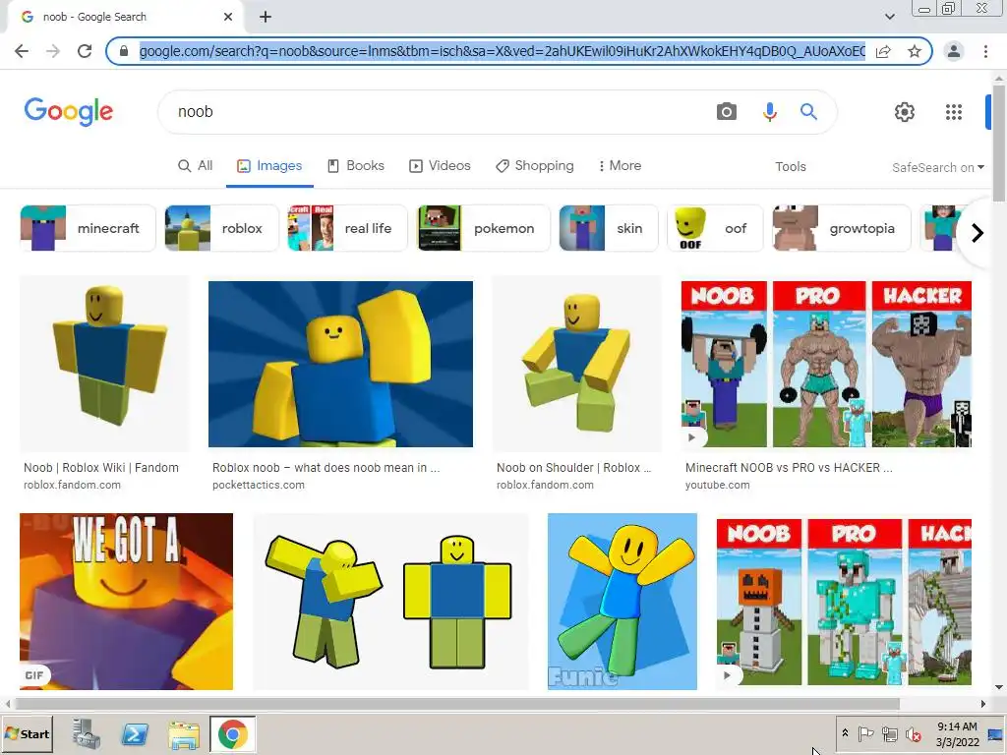
Task: Open Chrome's three-dot menu
Action: [985, 51]
